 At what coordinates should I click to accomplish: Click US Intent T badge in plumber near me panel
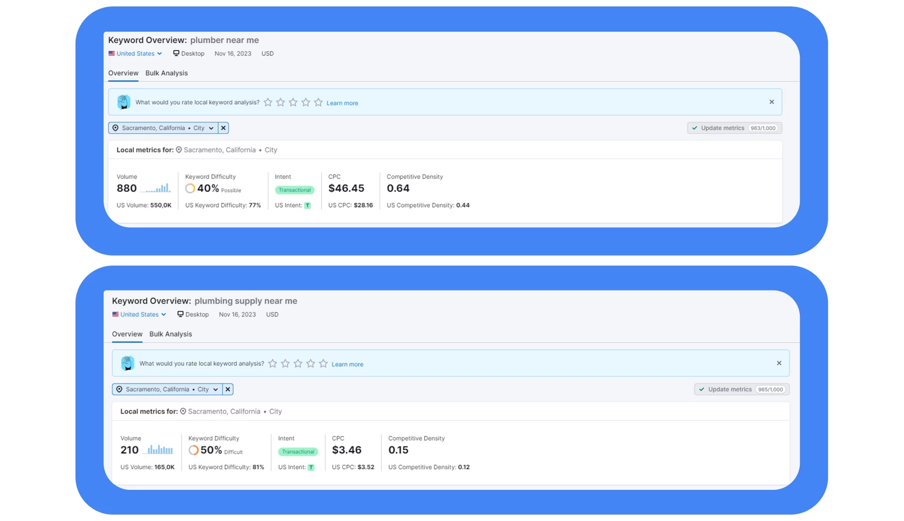coord(307,206)
